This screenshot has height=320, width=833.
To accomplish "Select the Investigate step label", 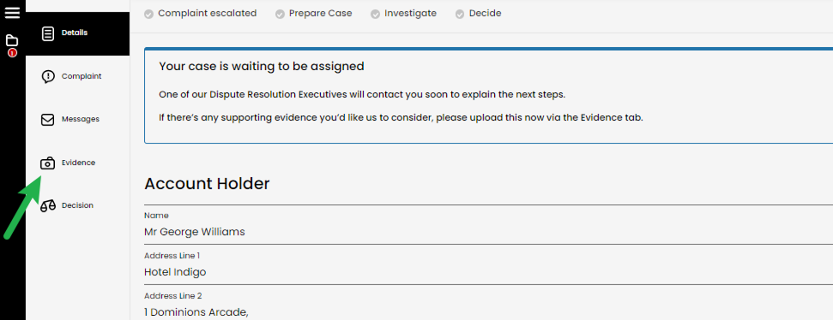I will point(411,13).
